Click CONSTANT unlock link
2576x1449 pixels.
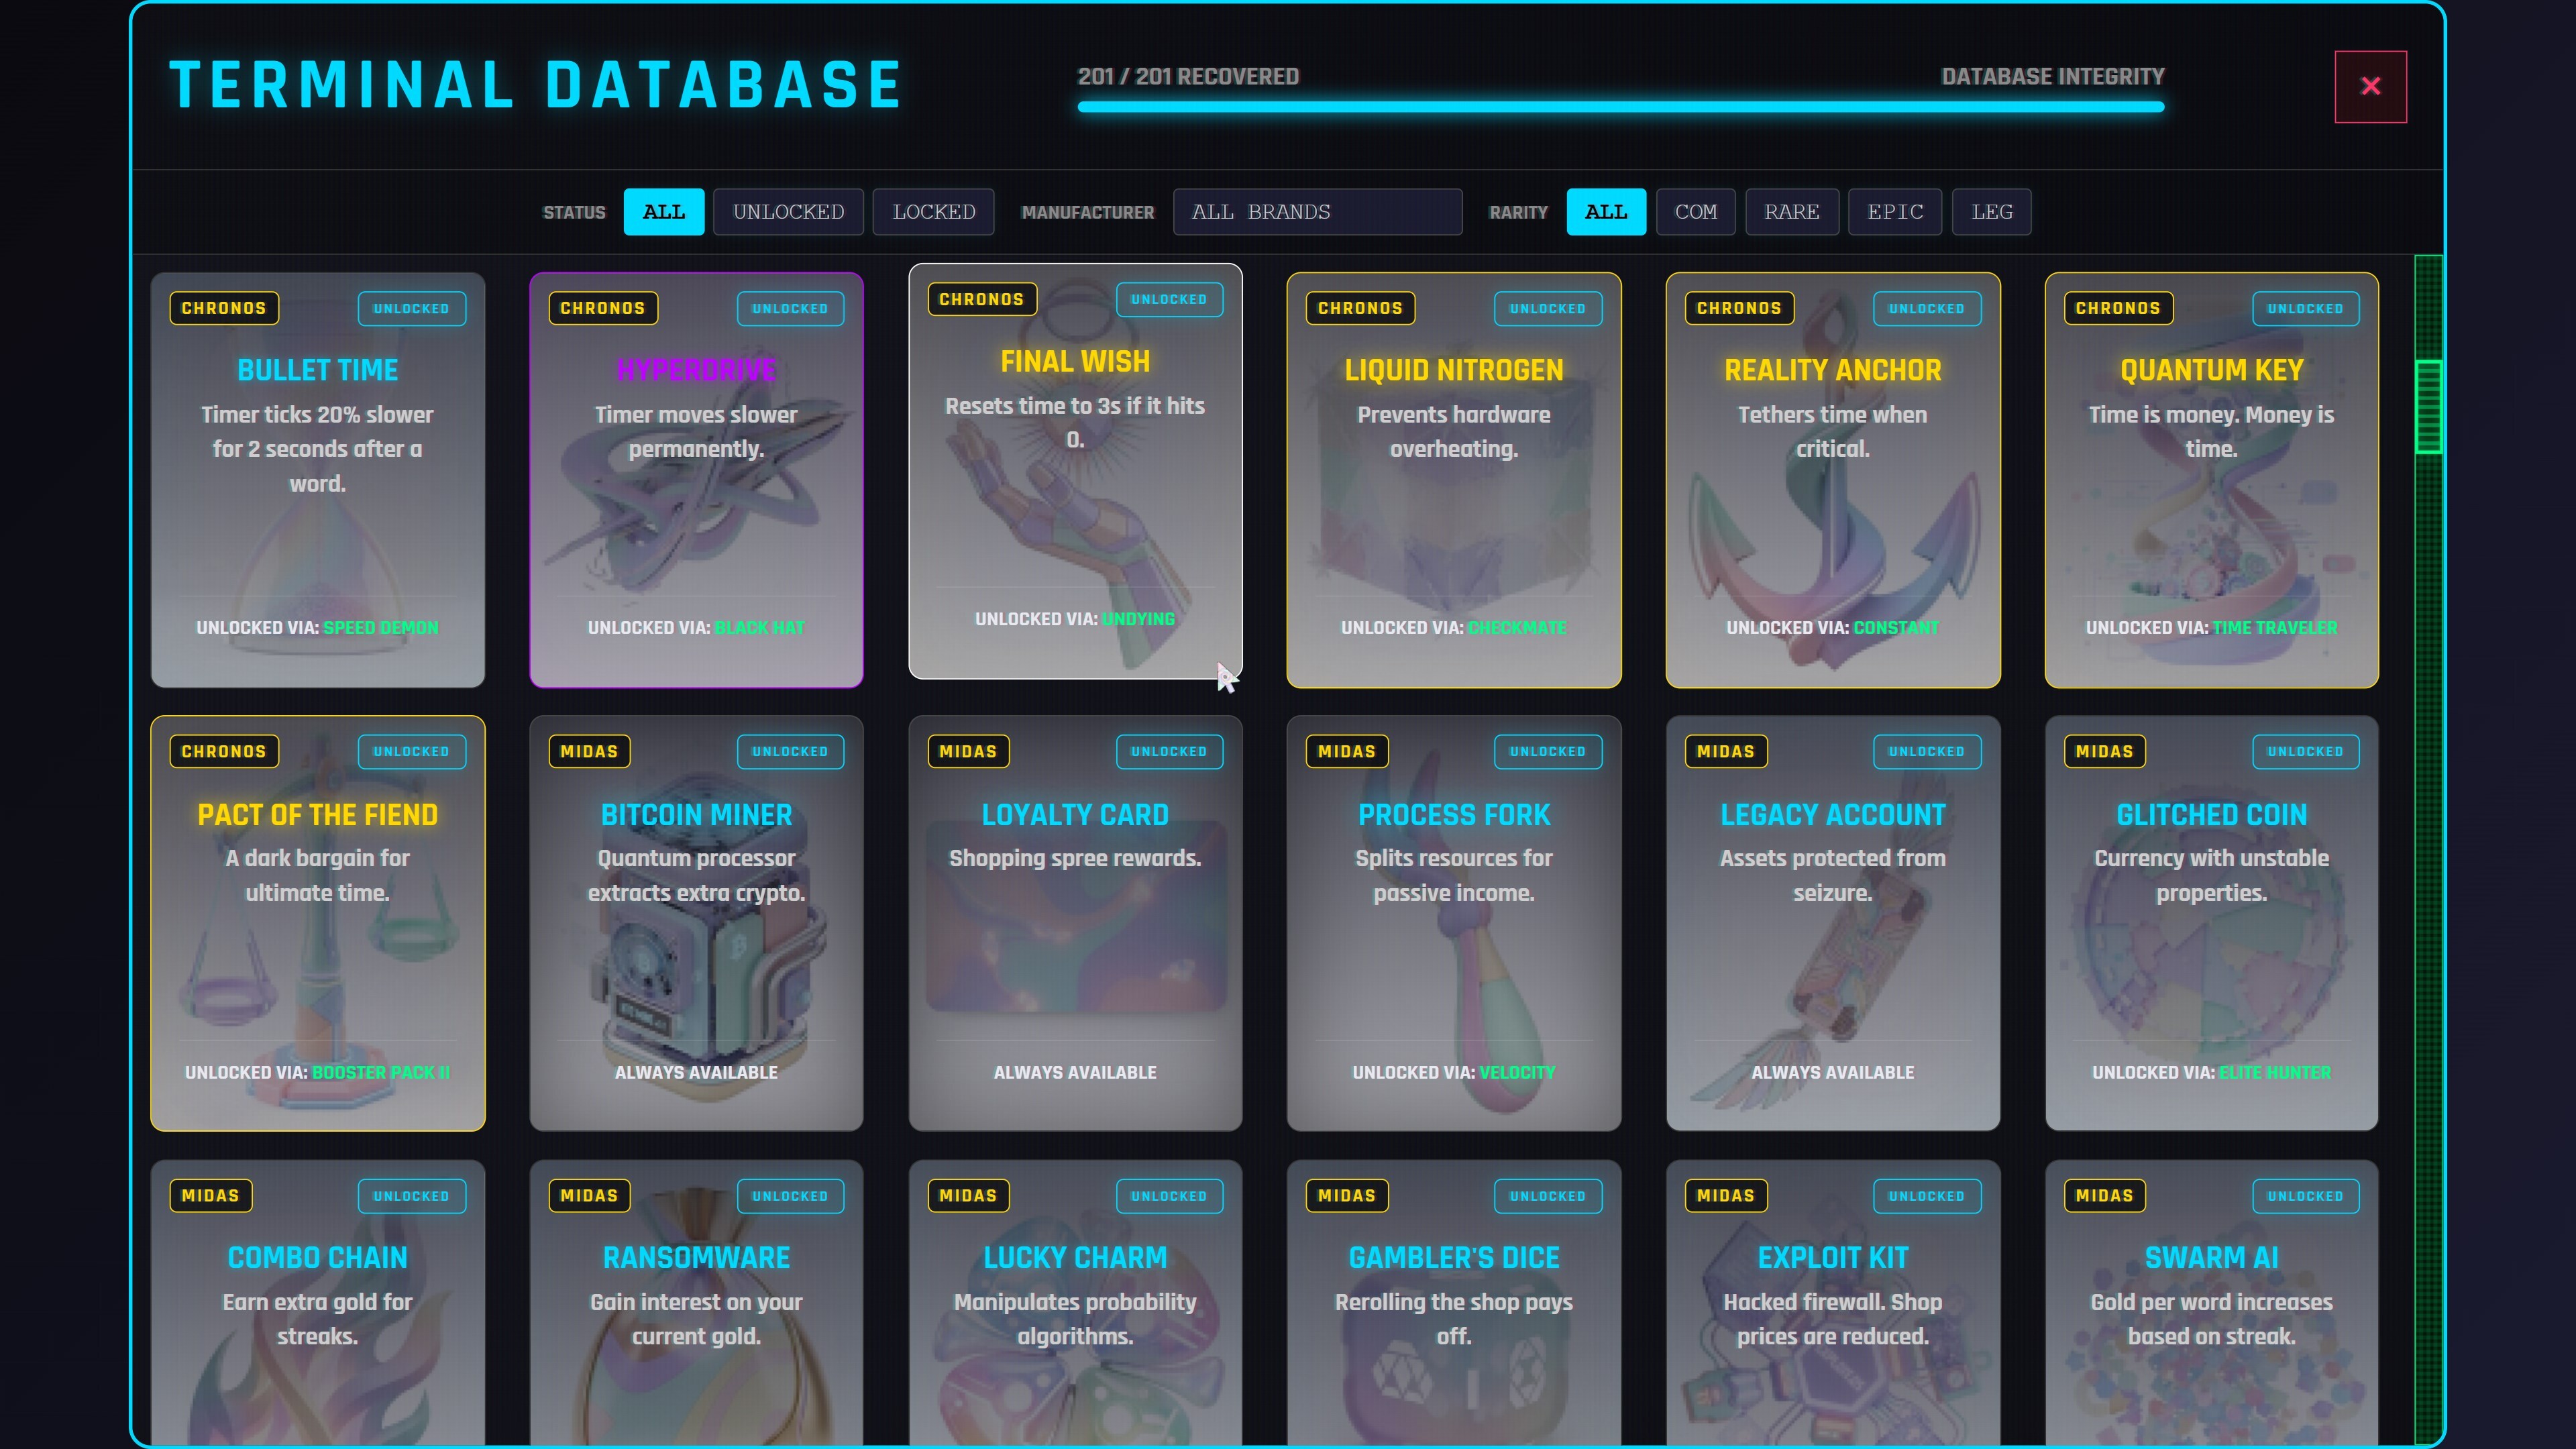click(x=1896, y=628)
